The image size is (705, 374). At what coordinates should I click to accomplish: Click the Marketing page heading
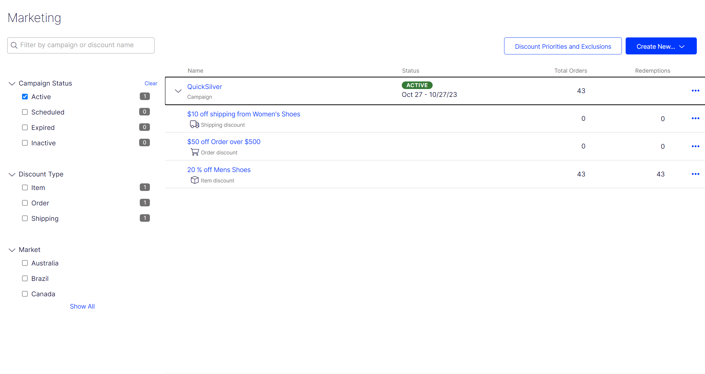(34, 18)
